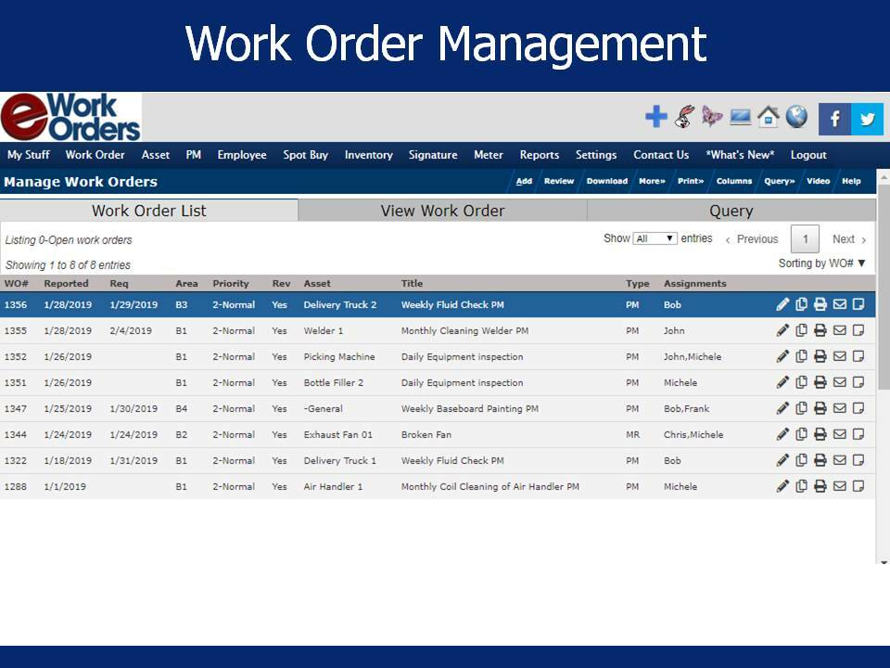This screenshot has height=668, width=890.
Task: Print work order 1344 via the printer icon
Action: coord(820,434)
